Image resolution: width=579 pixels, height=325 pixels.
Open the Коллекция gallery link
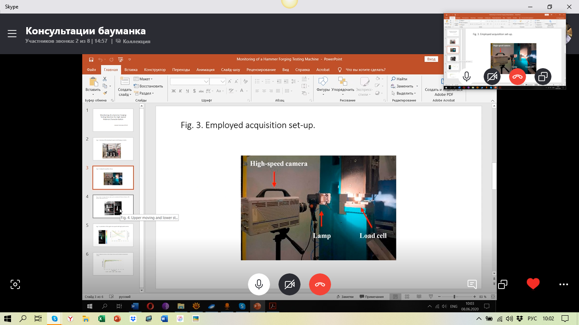pyautogui.click(x=136, y=41)
